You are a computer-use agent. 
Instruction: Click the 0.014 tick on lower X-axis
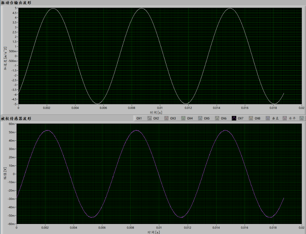point(216,227)
